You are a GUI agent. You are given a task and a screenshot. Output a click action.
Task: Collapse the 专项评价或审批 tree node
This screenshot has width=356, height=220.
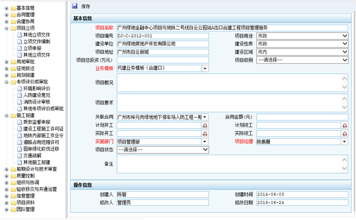(6, 82)
